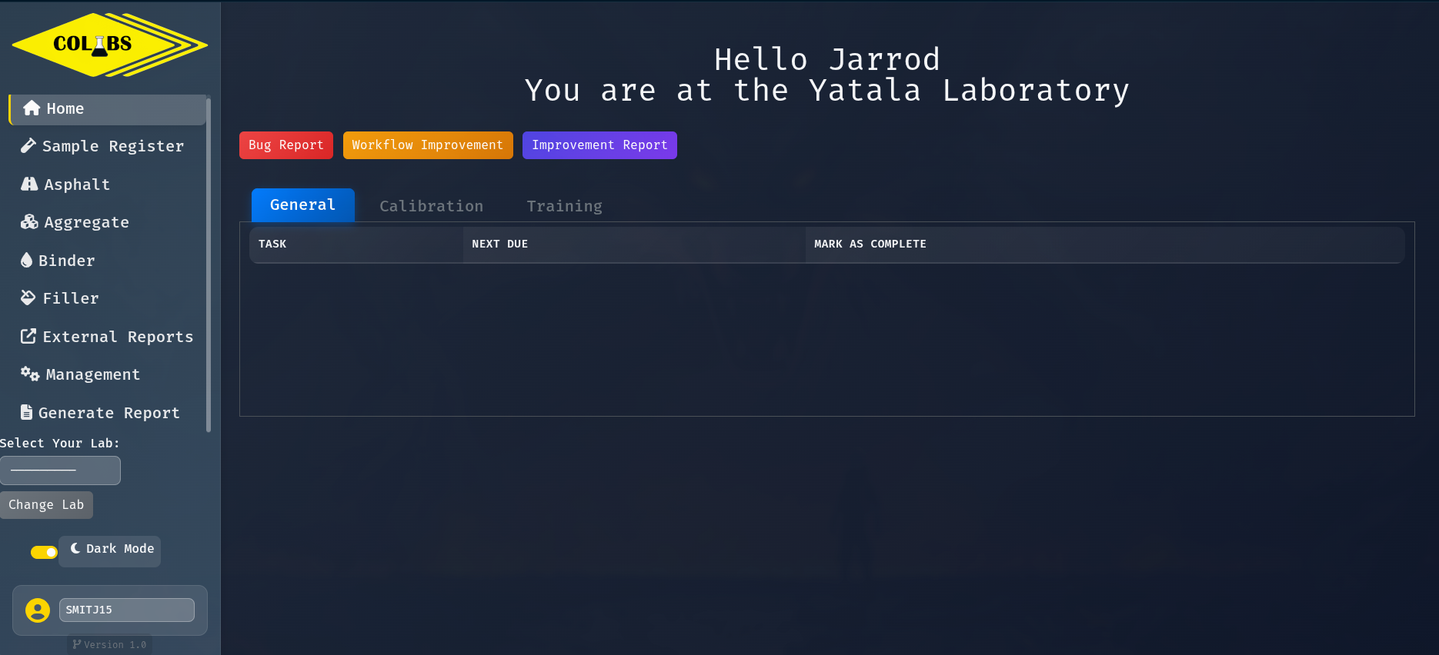Click the Generate Report document icon
The width and height of the screenshot is (1439, 655).
[26, 412]
